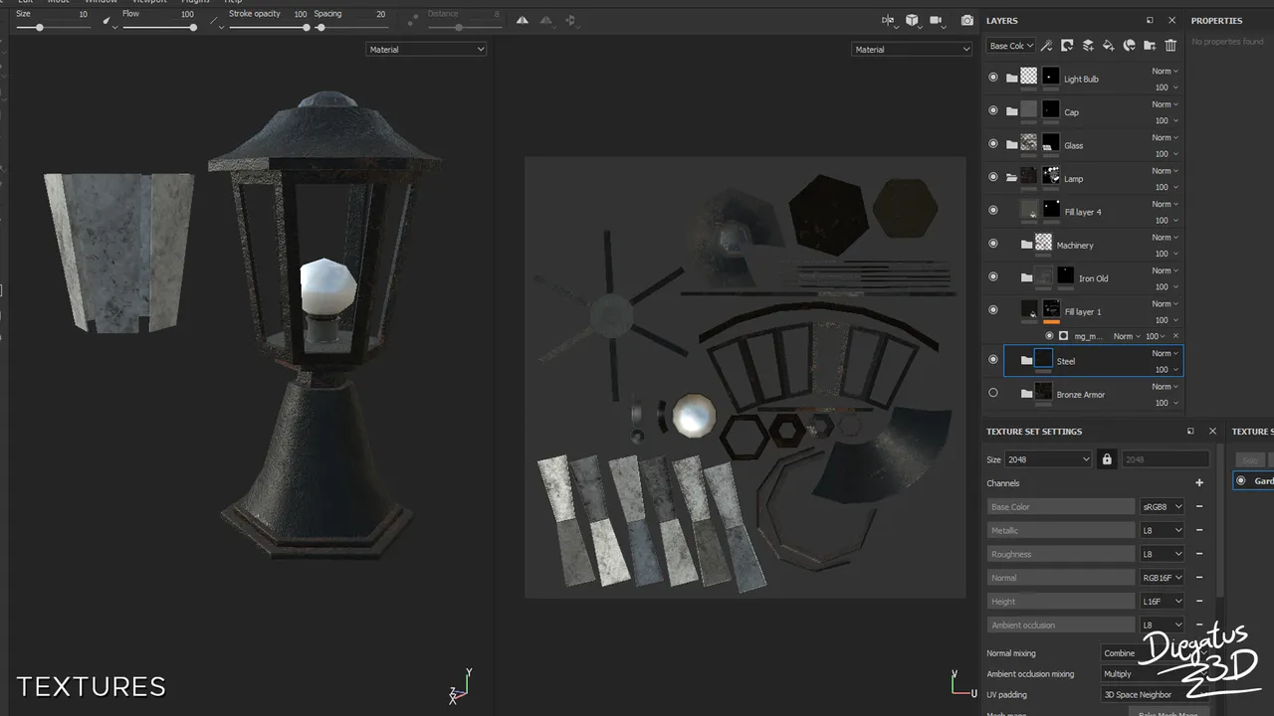Open the 3D viewport Material dropdown

pyautogui.click(x=426, y=49)
